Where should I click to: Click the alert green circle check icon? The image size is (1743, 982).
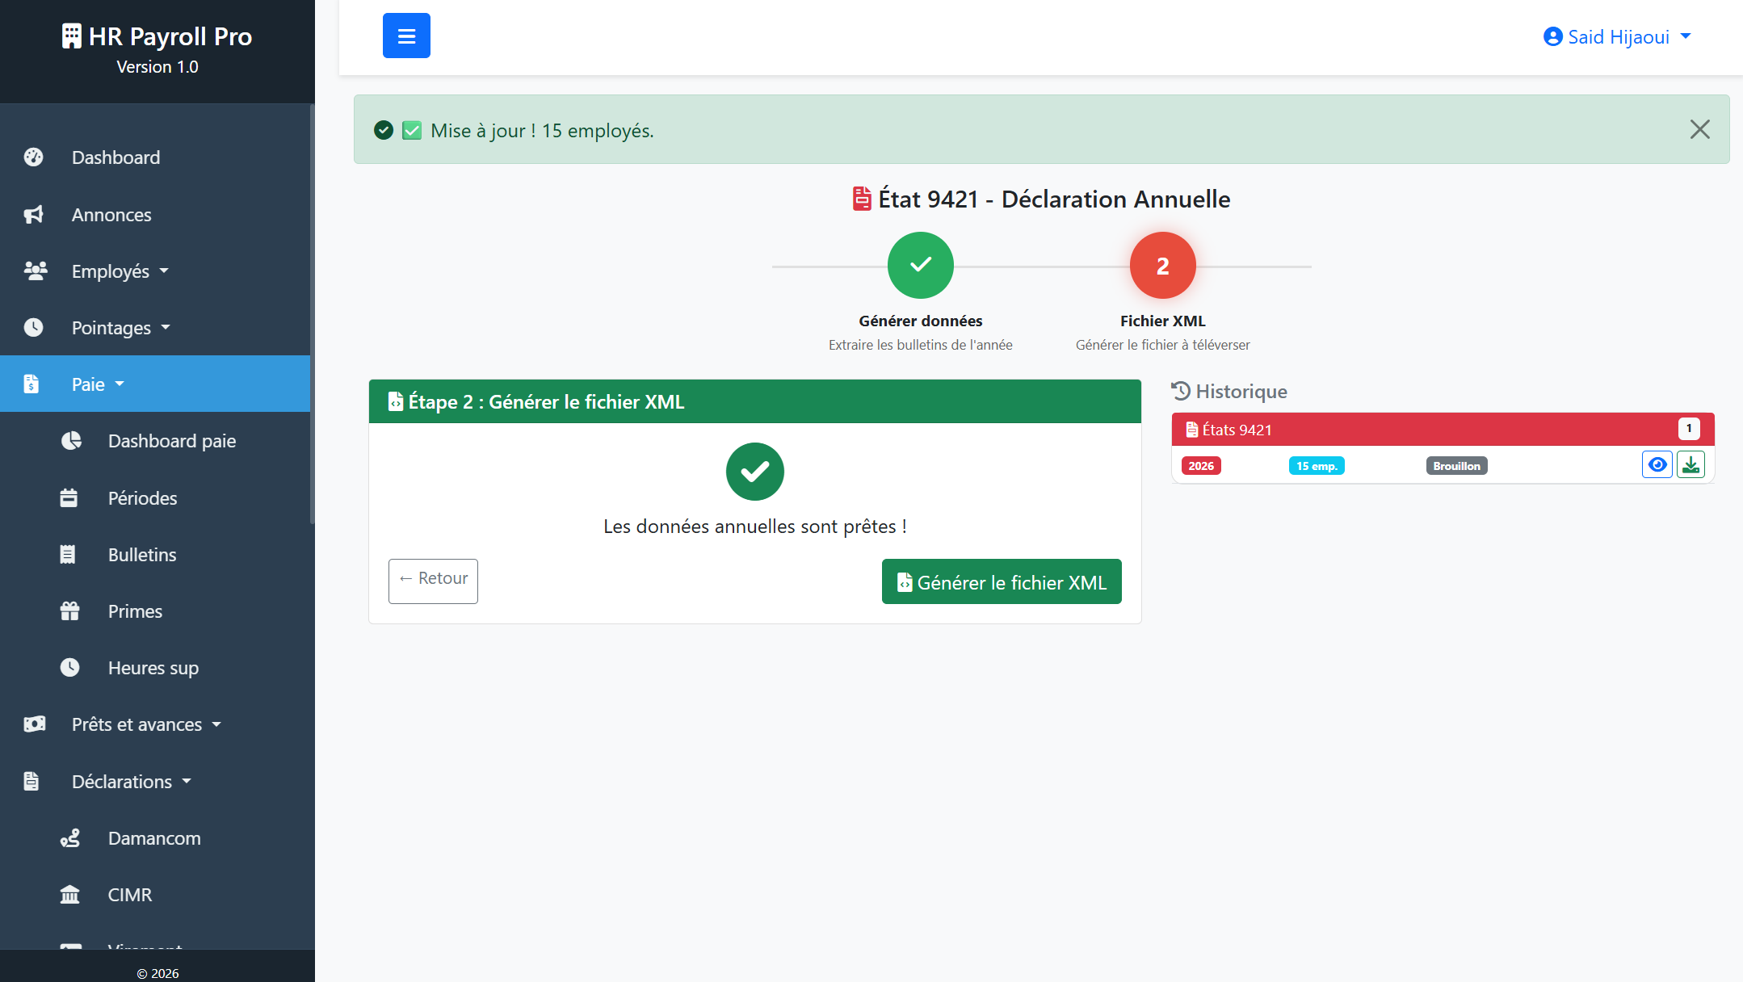click(x=384, y=130)
